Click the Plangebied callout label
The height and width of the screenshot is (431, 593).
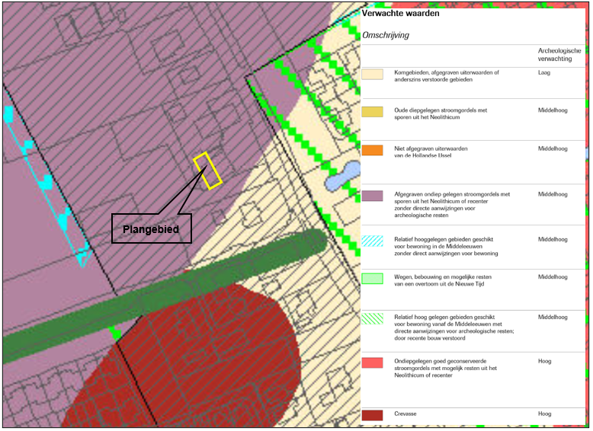click(x=151, y=228)
